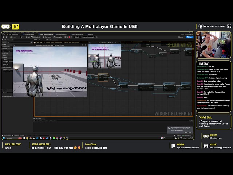Click the Unreal Engine logo in the editor corner

tap(3, 33)
